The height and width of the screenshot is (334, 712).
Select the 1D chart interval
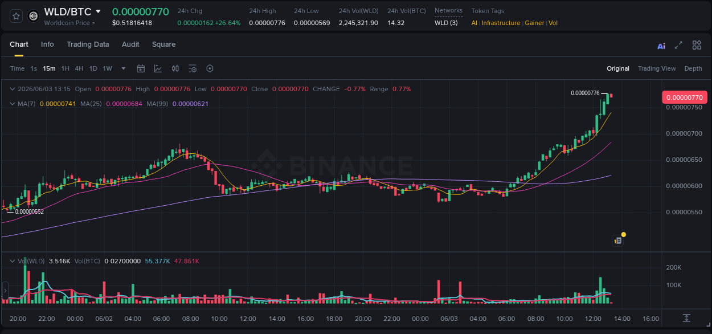pyautogui.click(x=93, y=68)
